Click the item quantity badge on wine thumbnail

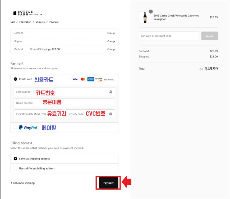[x=151, y=12]
